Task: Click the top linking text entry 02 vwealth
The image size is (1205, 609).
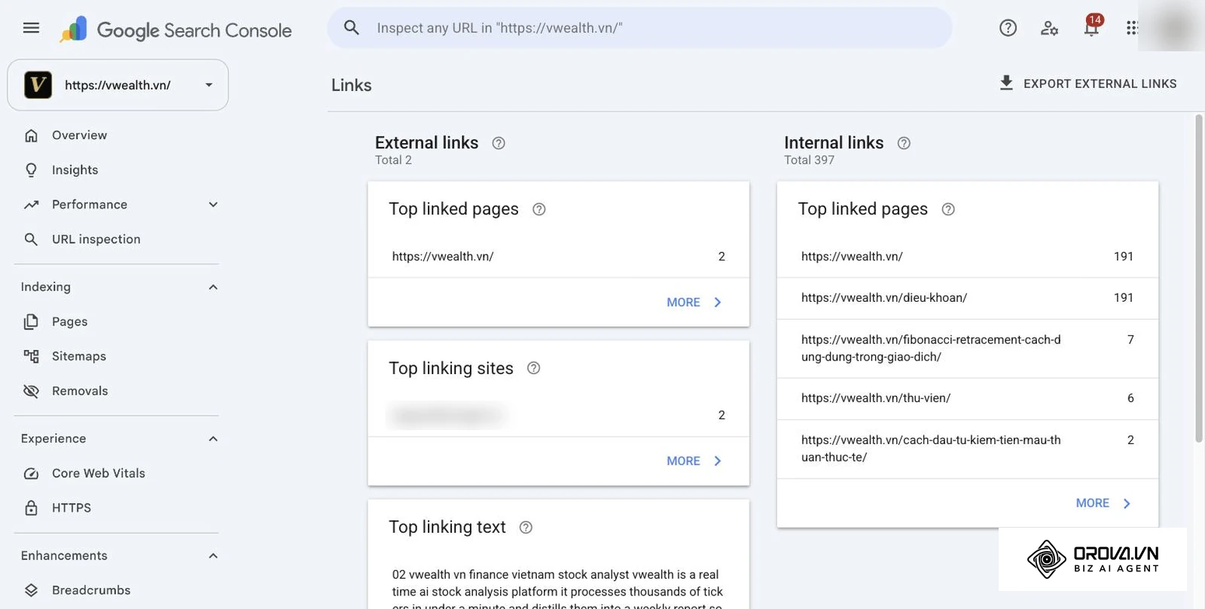Action: coord(558,587)
